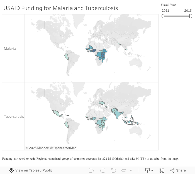Viewport: 195px width, 174px height.
Task: Click the Mapbox attribution link
Action: tap(37, 148)
